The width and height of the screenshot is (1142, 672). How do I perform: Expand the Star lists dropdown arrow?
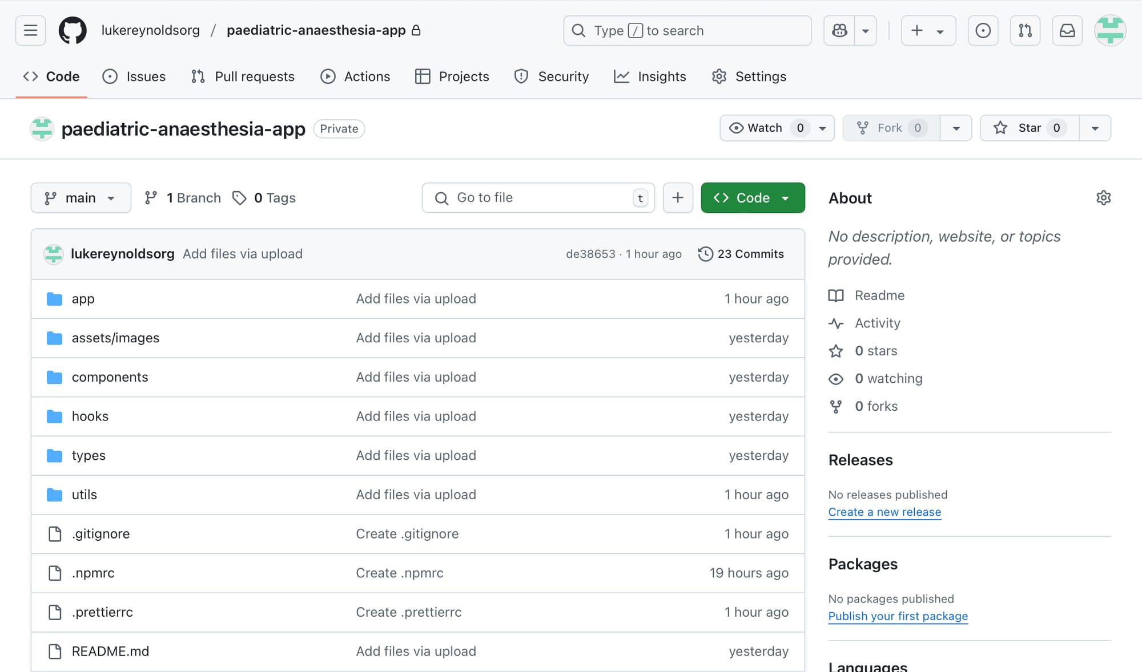point(1095,128)
